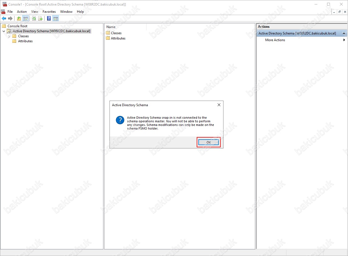Click the Forward arrow toolbar icon
Image resolution: width=348 pixels, height=256 pixels.
(10, 19)
